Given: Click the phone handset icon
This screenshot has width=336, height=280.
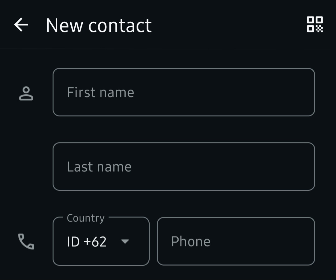Looking at the screenshot, I should click(26, 242).
